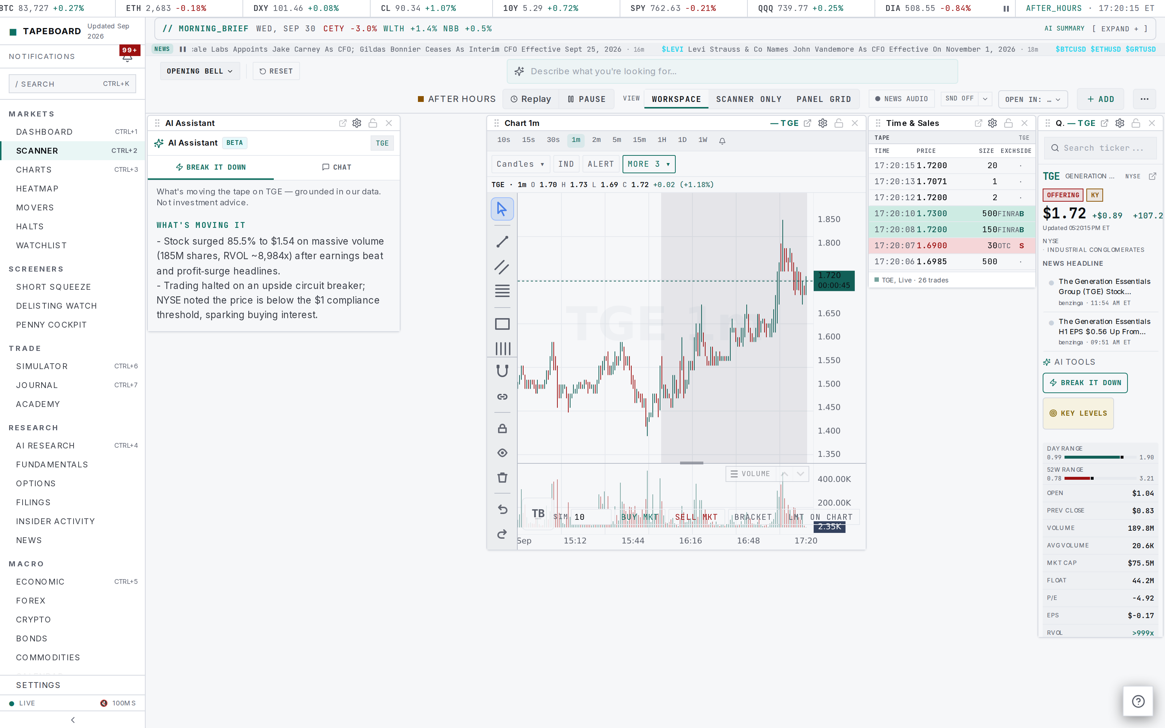The image size is (1165, 728).
Task: Delete drawings with trash icon
Action: pos(502,478)
